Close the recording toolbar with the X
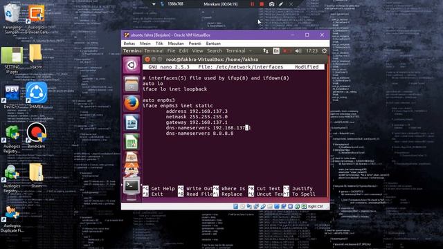 click(291, 4)
